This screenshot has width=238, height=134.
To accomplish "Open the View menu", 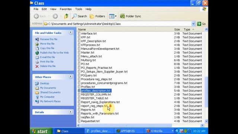I will point(53,9).
